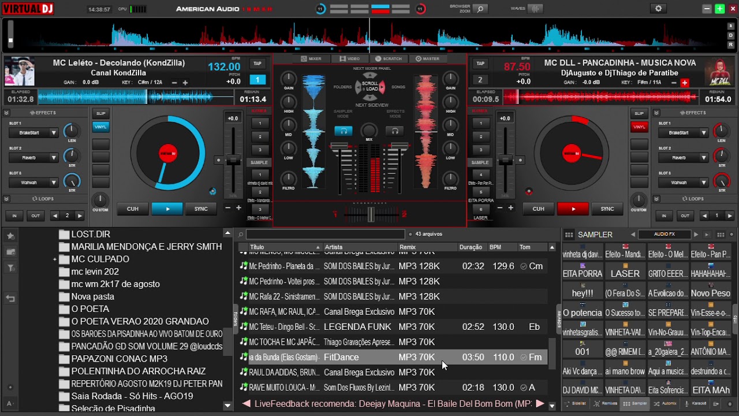
Task: Click CUH cue button on left deck
Action: (x=133, y=209)
